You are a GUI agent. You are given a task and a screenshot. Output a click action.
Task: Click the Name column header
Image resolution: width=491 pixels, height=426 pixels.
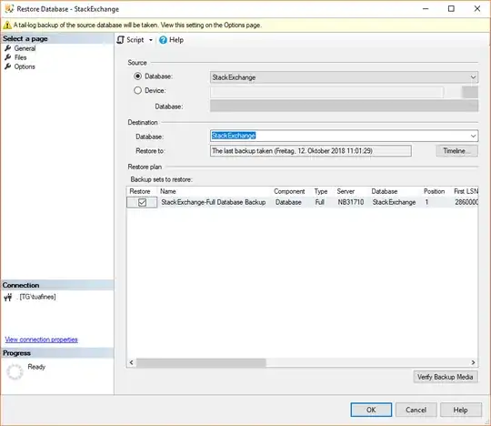pyautogui.click(x=168, y=191)
